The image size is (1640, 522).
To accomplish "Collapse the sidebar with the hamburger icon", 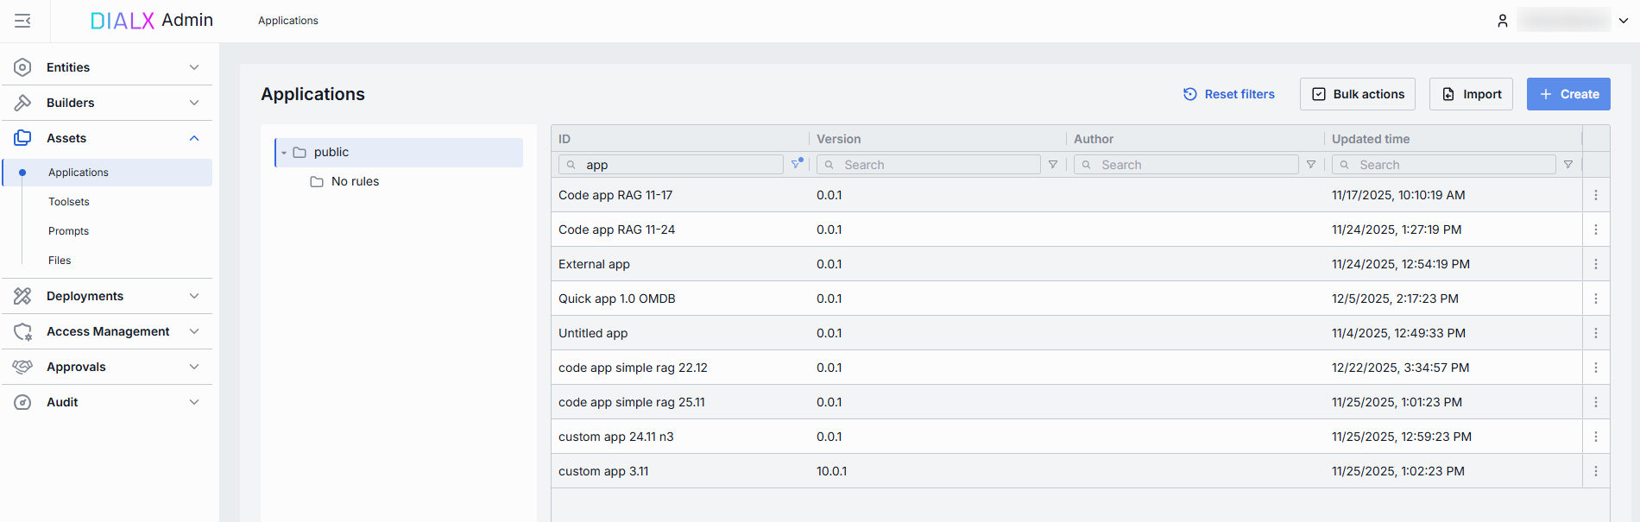I will coord(22,21).
